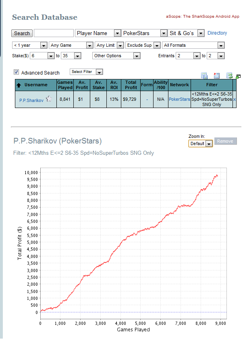Screen dimensions: 245x341
Task: Click the Remove button for the graph
Action: 225,141
